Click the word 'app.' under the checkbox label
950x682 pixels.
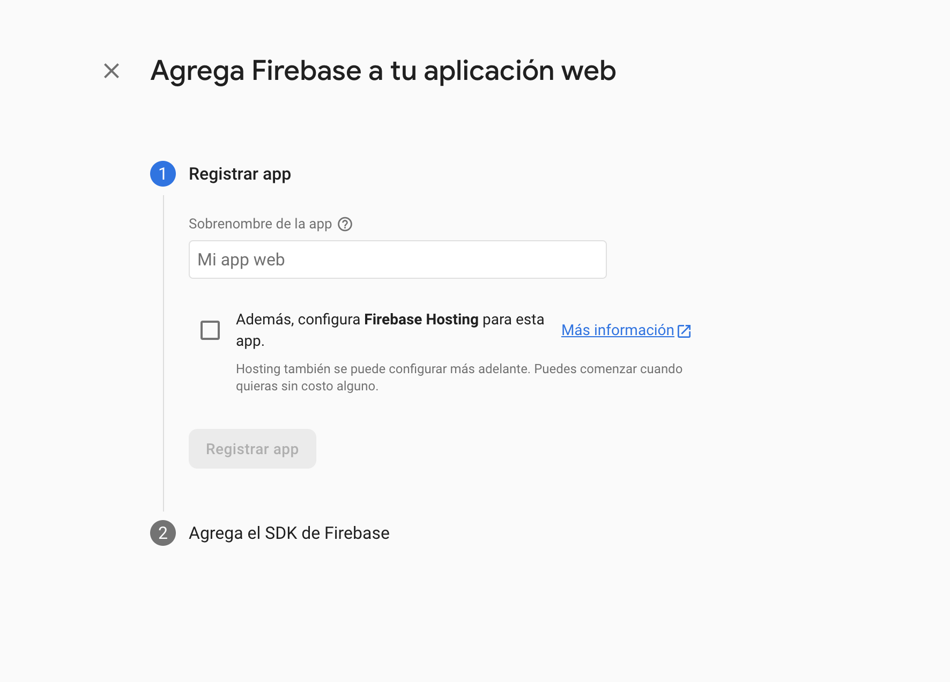[250, 341]
